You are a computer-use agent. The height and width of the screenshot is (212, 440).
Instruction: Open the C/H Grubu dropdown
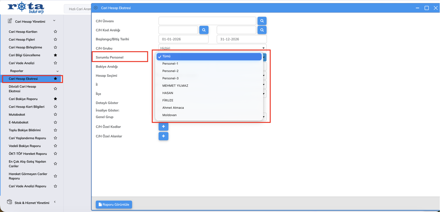[212, 48]
